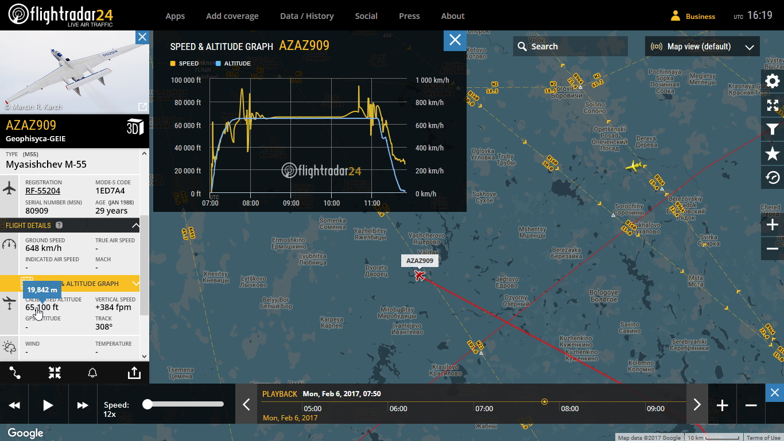Rewind the playback

click(14, 405)
